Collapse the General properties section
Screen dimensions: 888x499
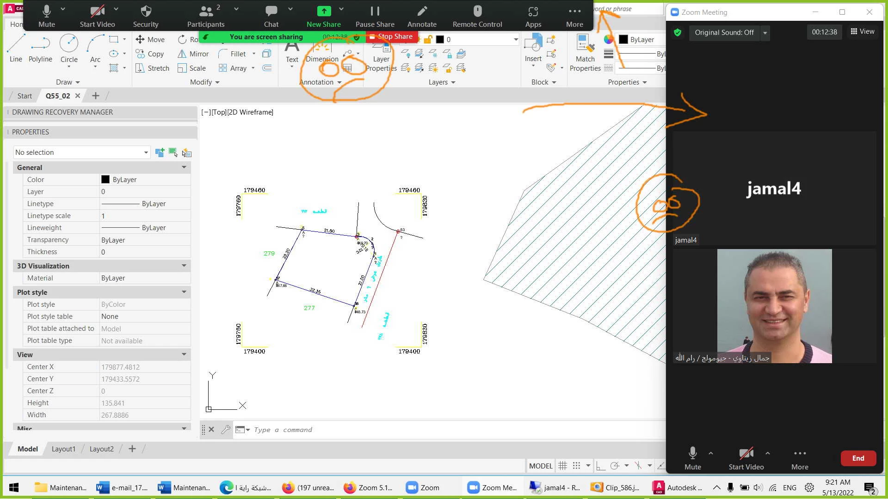click(x=184, y=167)
